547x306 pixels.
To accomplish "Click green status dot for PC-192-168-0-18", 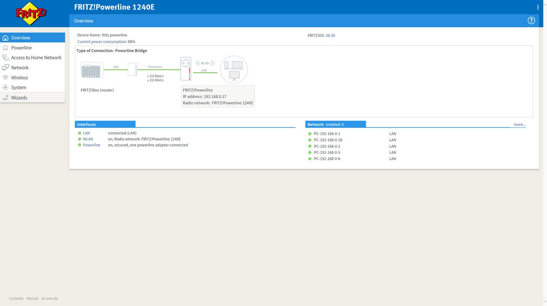I will (310, 140).
